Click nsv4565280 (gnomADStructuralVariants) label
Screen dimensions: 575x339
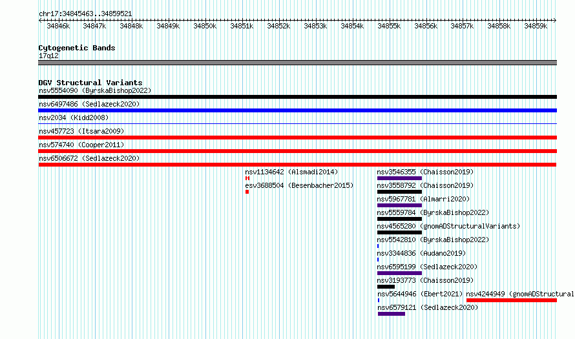(x=448, y=226)
